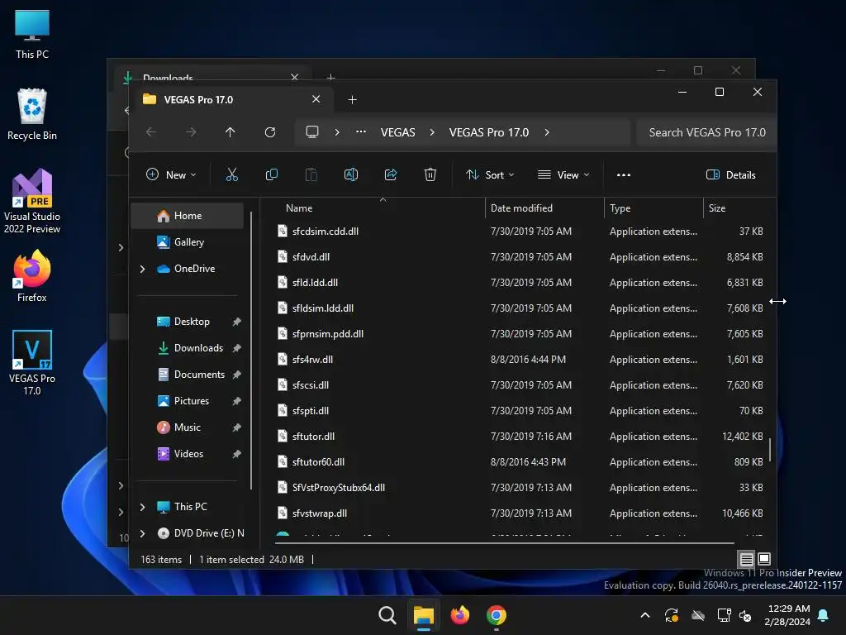Launch Chrome from the taskbar
The height and width of the screenshot is (635, 846).
click(497, 615)
